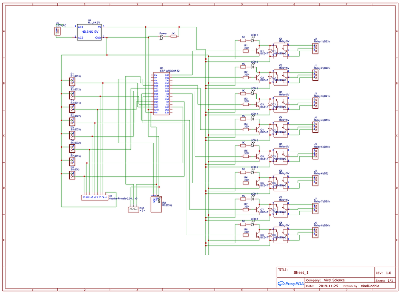Select the revision value '1.0'
This screenshot has width=401, height=294.
coord(389,273)
